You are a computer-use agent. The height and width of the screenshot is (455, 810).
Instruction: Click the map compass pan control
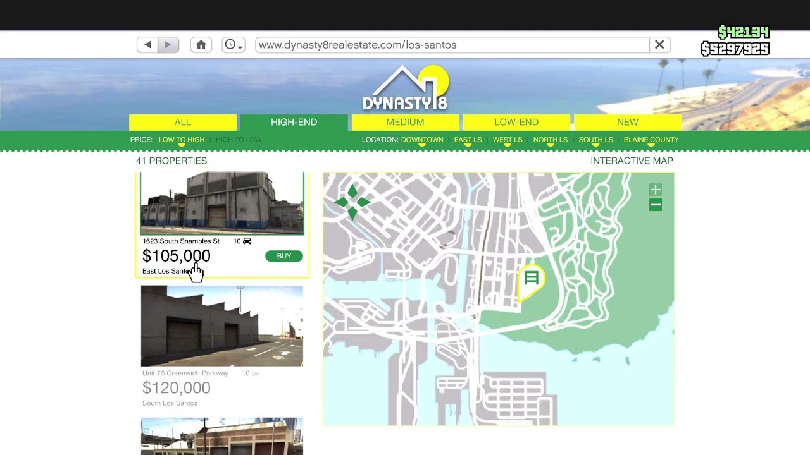[352, 202]
